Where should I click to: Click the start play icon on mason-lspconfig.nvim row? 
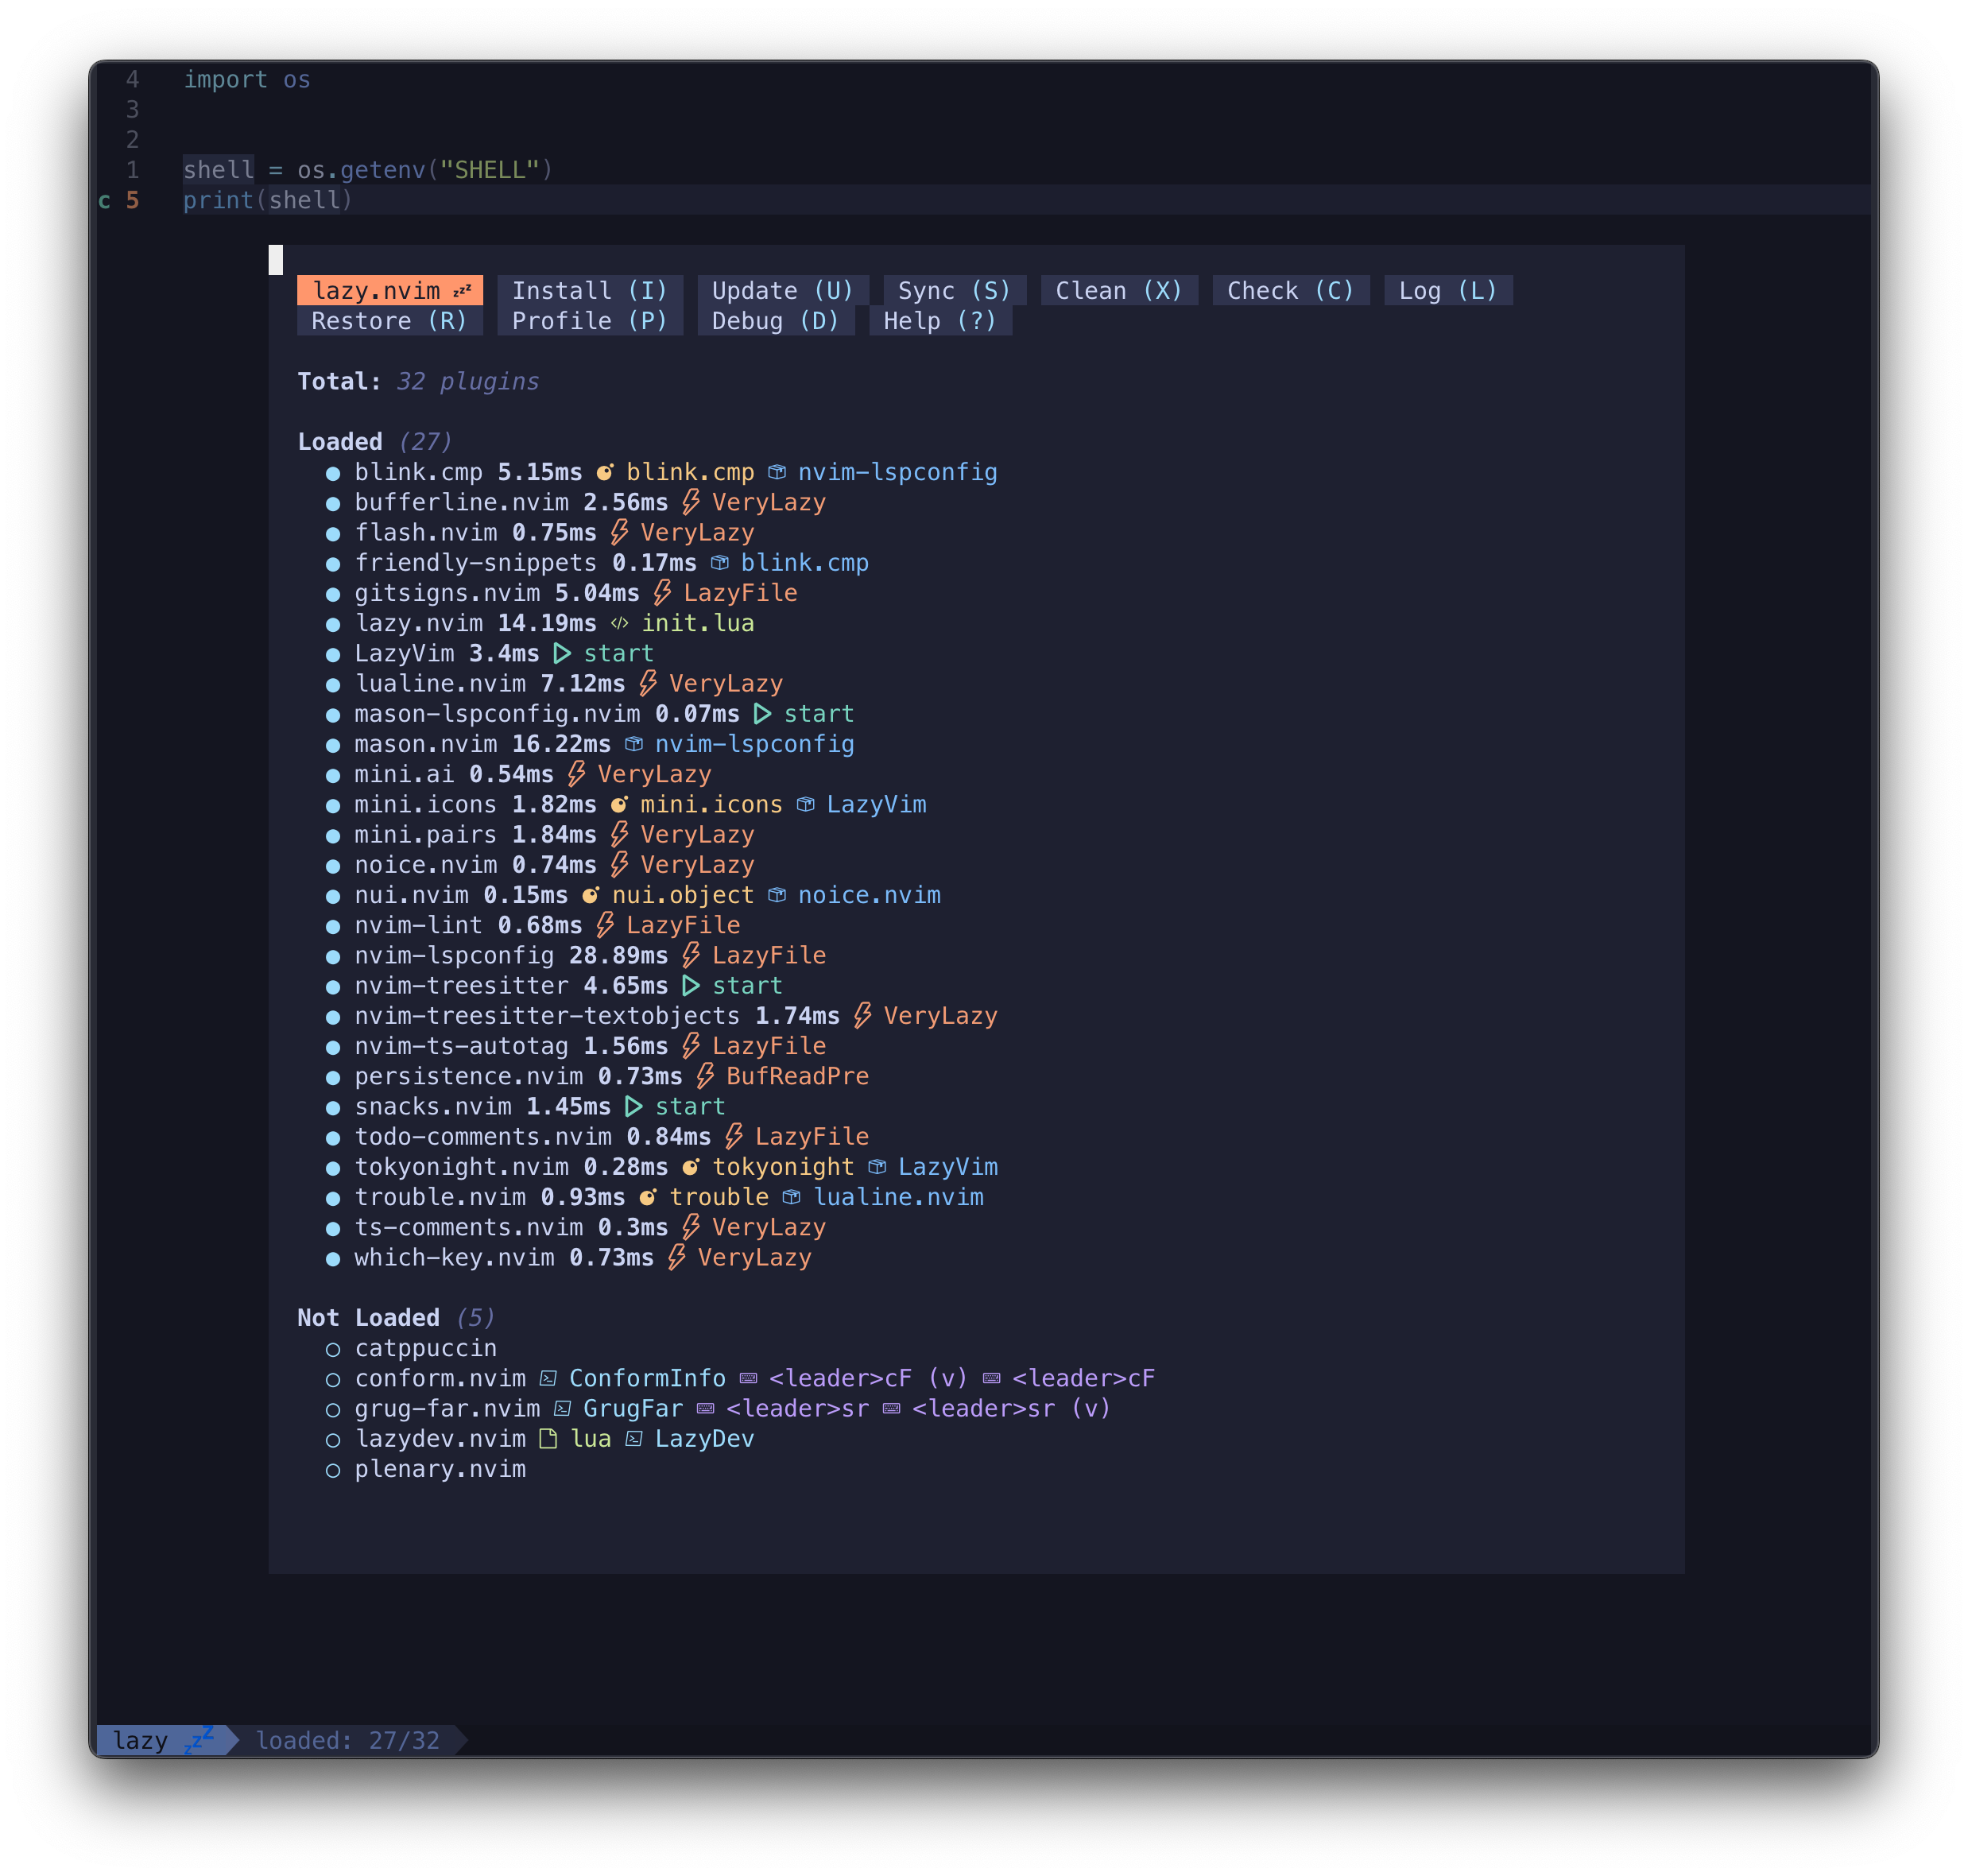coord(762,714)
